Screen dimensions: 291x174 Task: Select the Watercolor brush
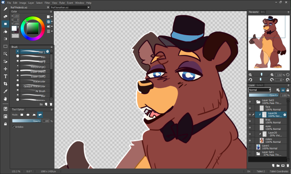point(33,81)
